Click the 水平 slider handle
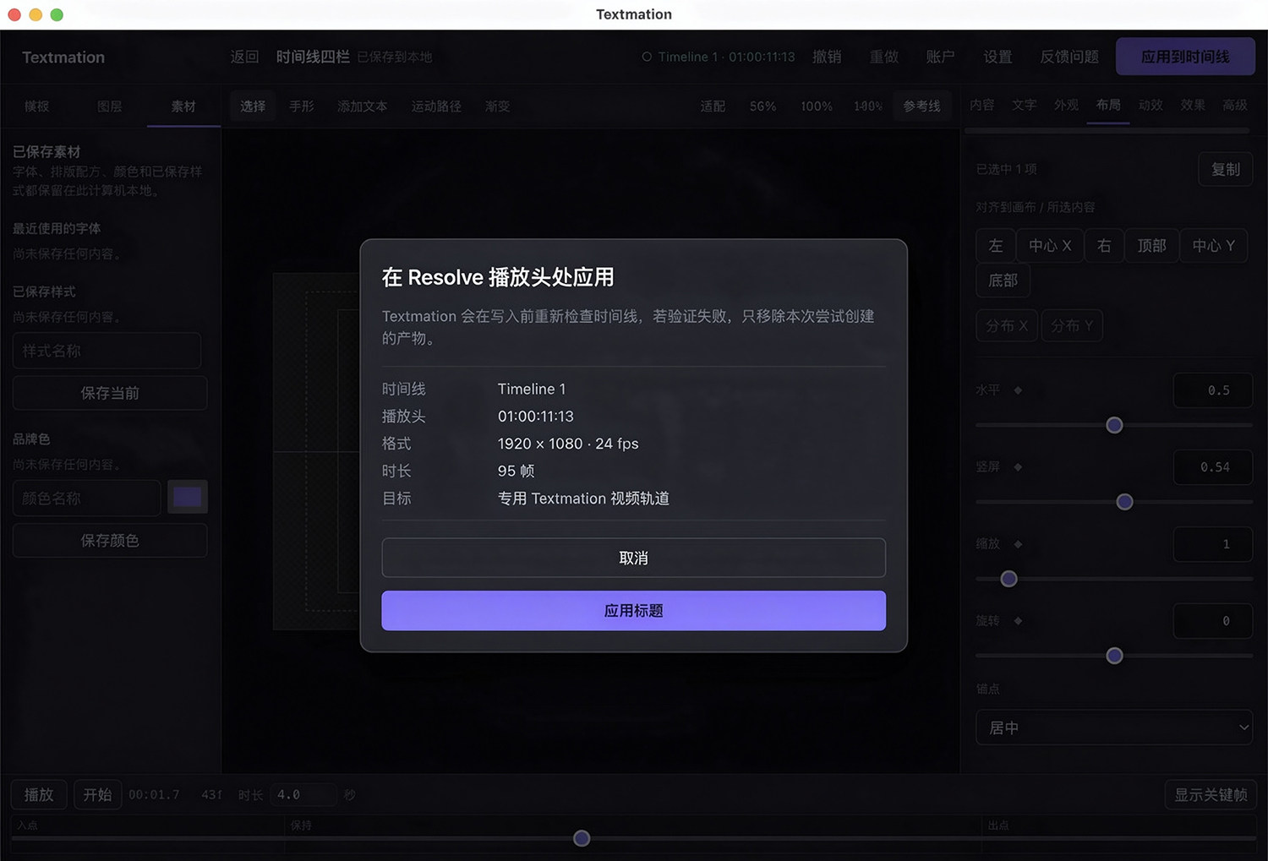The height and width of the screenshot is (861, 1268). click(1114, 425)
